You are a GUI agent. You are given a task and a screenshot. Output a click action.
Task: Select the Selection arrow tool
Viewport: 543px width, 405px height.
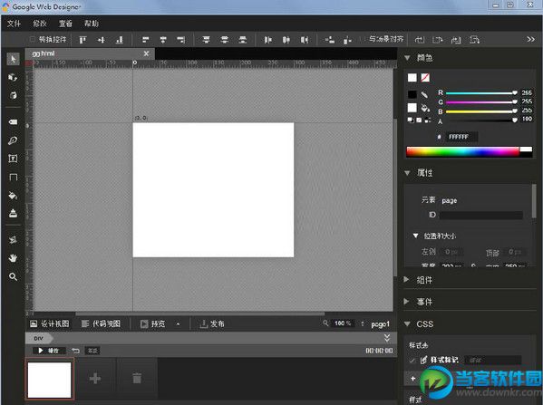[x=14, y=59]
